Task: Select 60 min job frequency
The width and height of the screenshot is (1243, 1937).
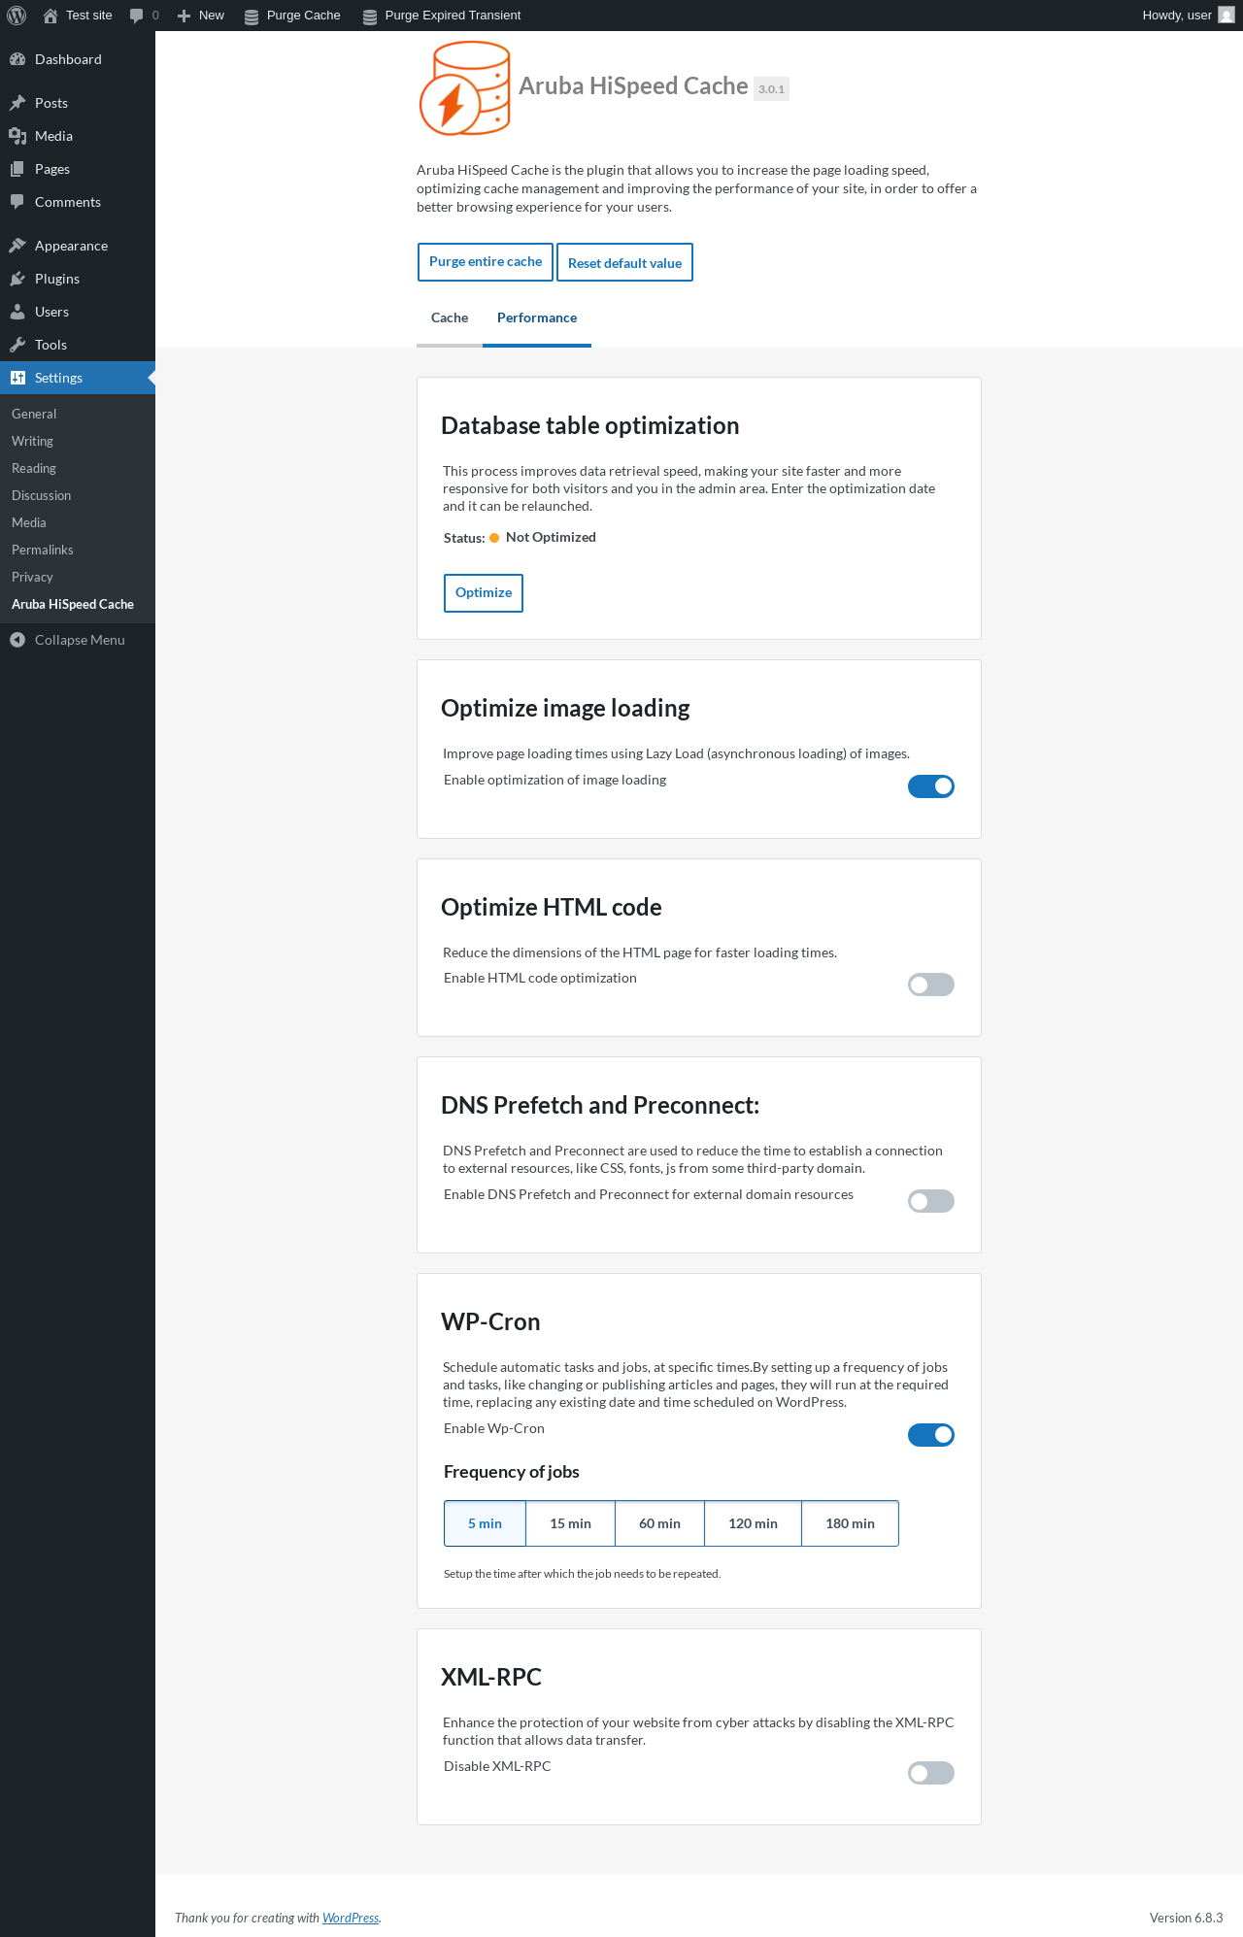Action: (659, 1523)
